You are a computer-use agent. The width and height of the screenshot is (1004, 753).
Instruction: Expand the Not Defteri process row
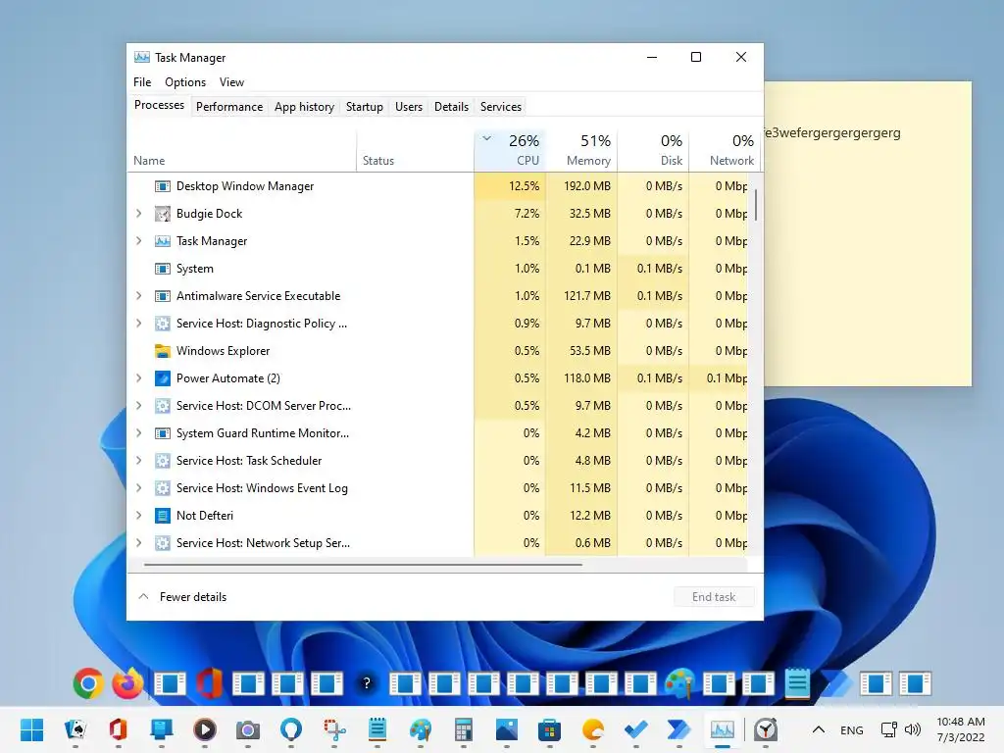(x=139, y=516)
